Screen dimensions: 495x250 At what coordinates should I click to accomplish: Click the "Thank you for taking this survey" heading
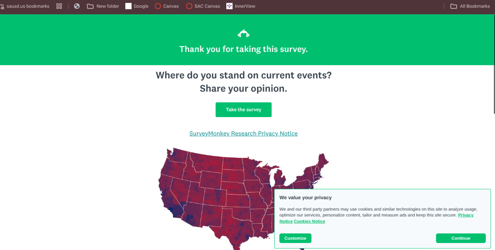(243, 49)
